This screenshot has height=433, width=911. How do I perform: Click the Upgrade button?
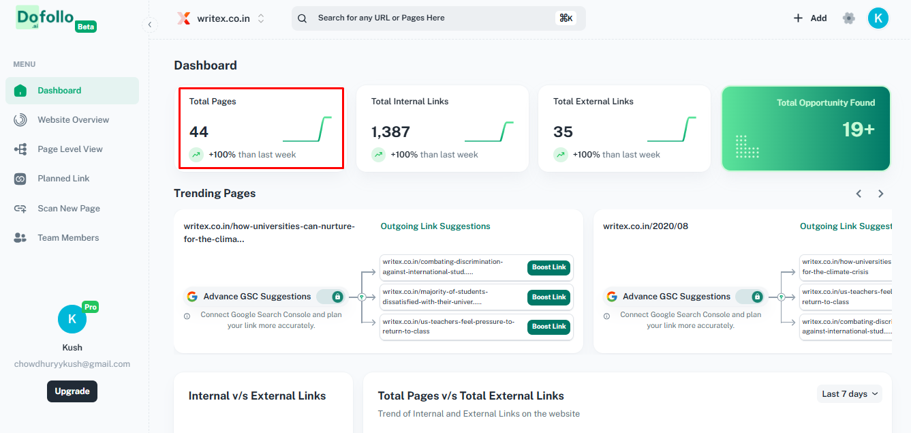(x=72, y=391)
